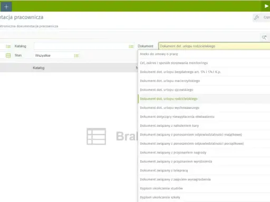The height and width of the screenshot is (202, 270).
Task: Open list picker icon in Katalog field
Action: (x=131, y=46)
